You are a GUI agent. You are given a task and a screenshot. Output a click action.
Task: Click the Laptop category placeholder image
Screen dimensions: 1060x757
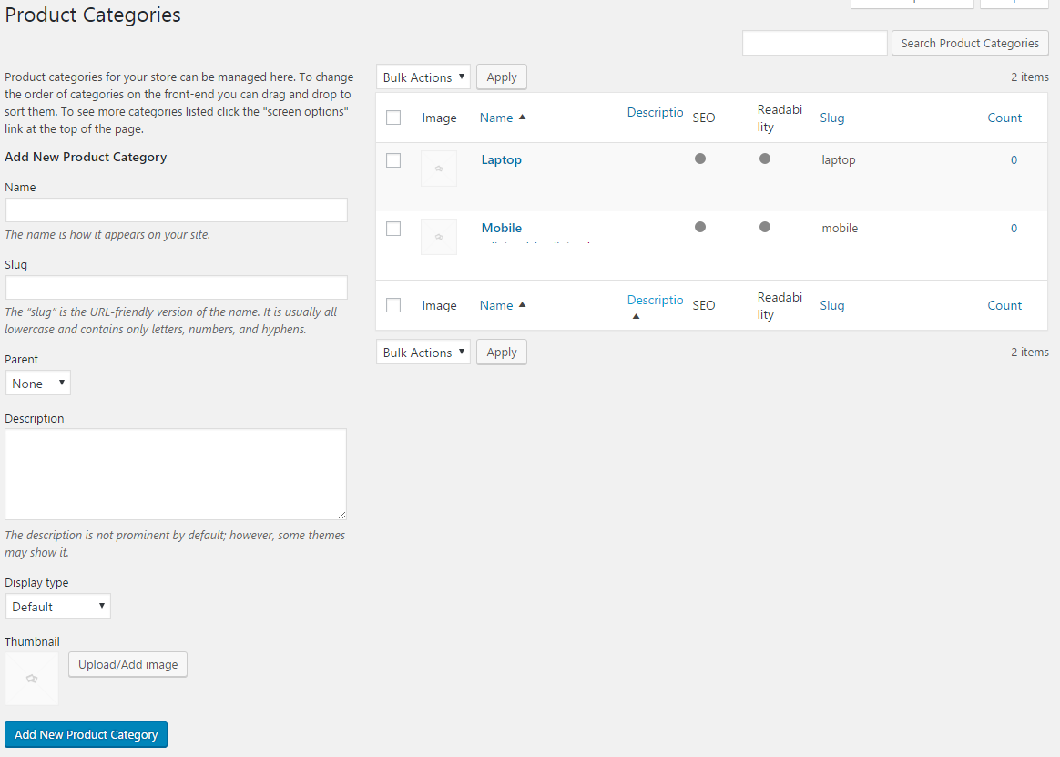click(439, 169)
